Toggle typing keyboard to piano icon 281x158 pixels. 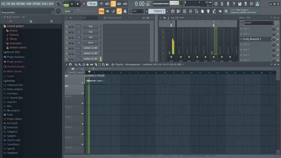pyautogui.click(x=101, y=11)
